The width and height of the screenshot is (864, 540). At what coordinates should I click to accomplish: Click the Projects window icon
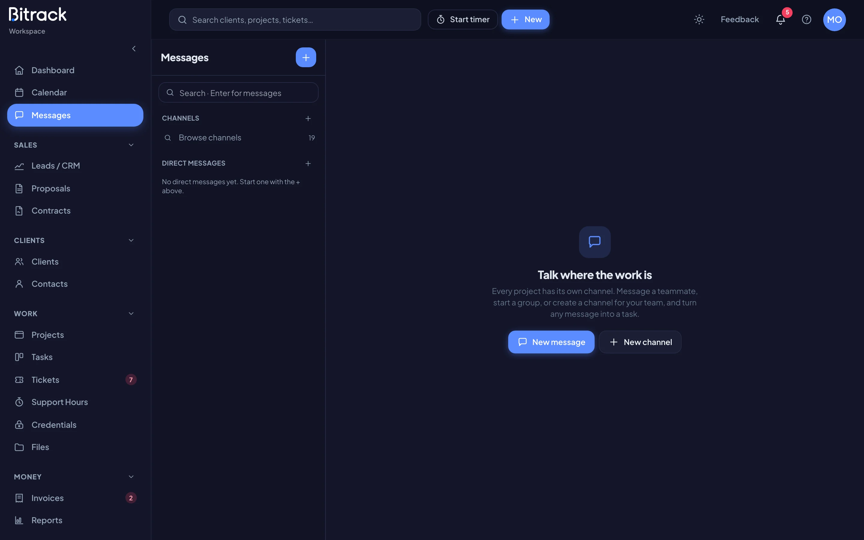19,334
